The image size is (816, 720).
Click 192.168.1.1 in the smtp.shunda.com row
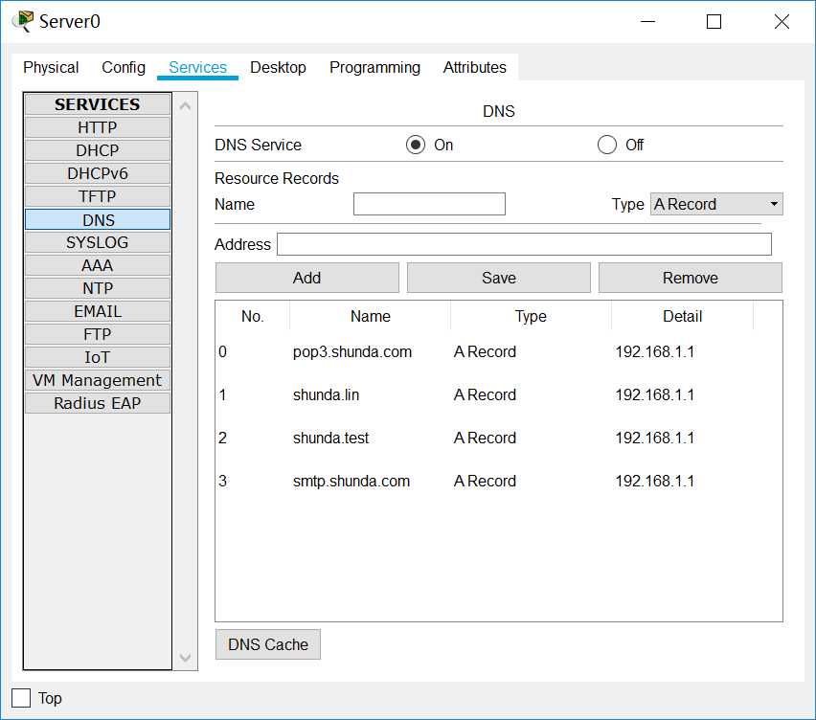point(655,482)
